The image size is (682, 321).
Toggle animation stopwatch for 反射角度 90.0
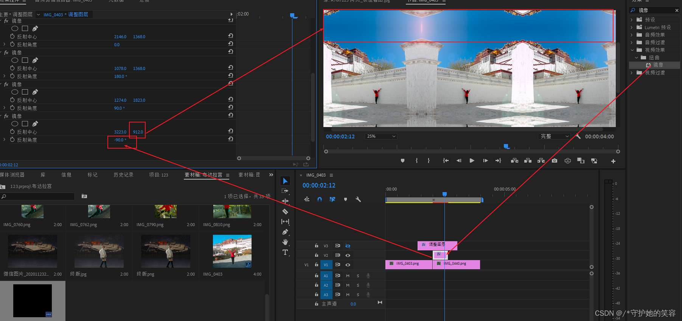(x=12, y=108)
